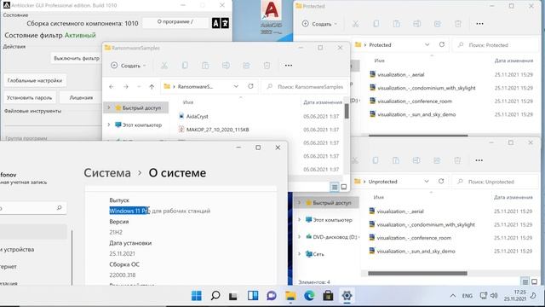Screen dimensions: 545x307
Task: Open more options in Protected window toolbar
Action: [479, 24]
